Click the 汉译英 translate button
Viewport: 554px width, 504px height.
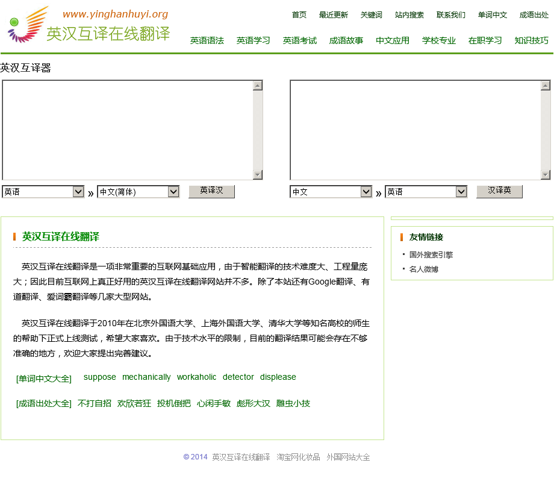(x=499, y=191)
